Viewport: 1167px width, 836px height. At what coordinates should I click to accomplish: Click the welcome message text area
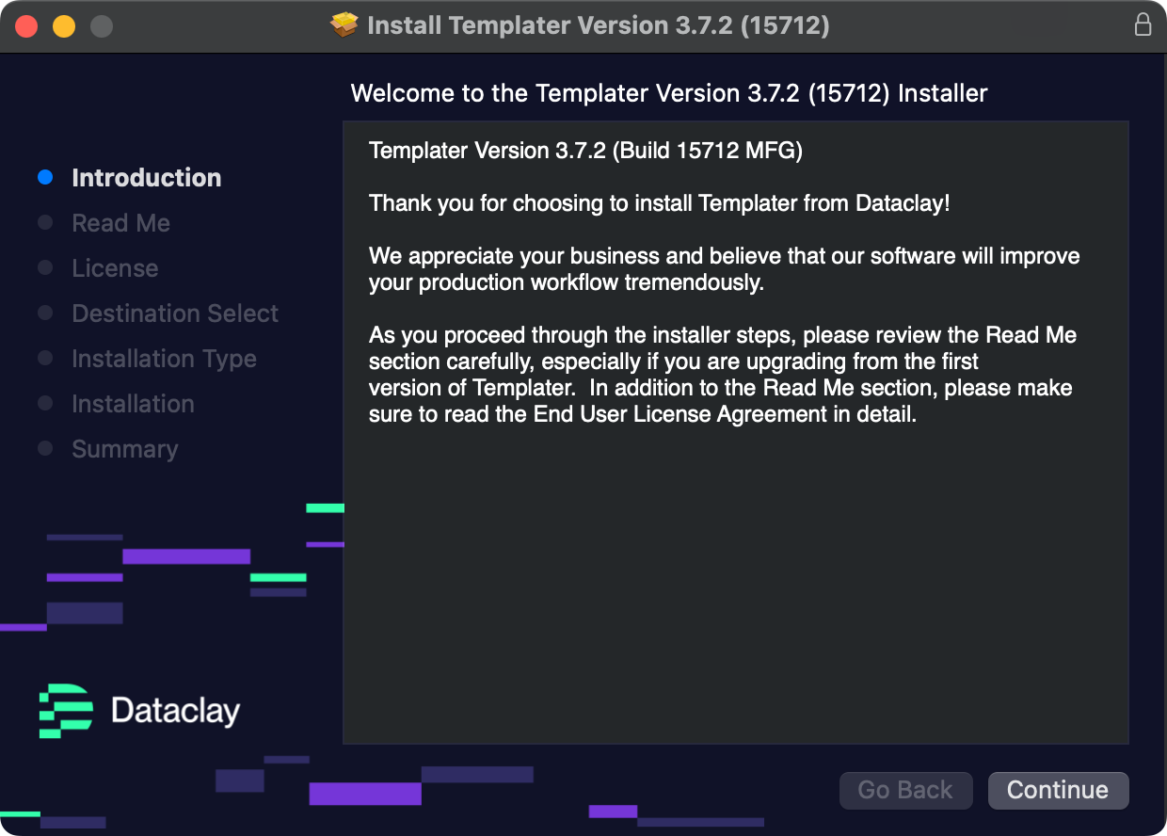coord(736,432)
